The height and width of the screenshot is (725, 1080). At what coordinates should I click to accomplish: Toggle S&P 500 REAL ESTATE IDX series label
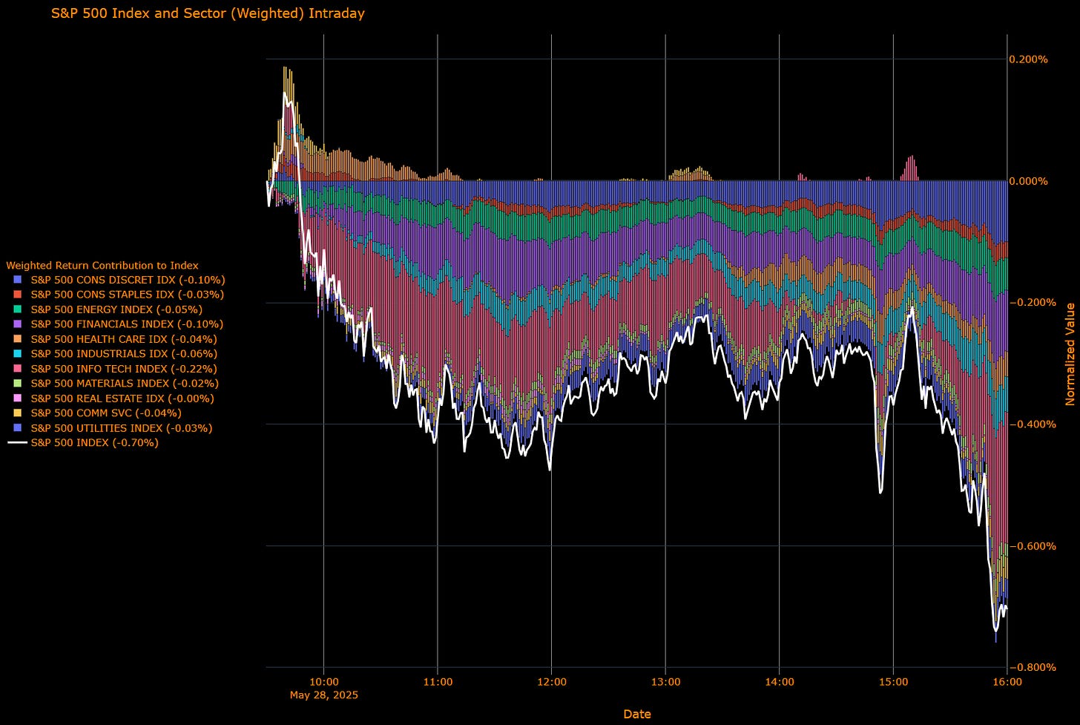[122, 398]
